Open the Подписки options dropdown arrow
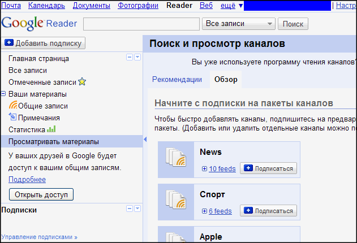Screen dimensions: 357x243 [137, 209]
